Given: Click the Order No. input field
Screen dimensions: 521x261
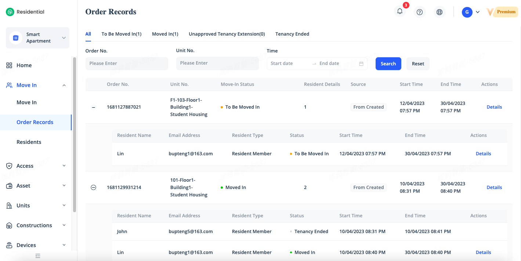Looking at the screenshot, I should click(x=127, y=64).
